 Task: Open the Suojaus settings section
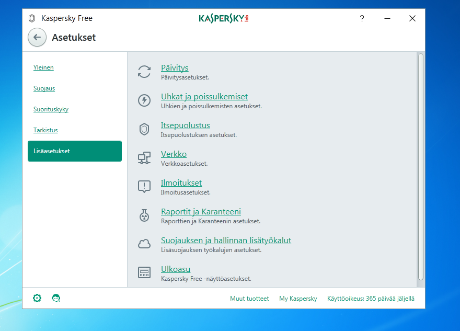[44, 88]
